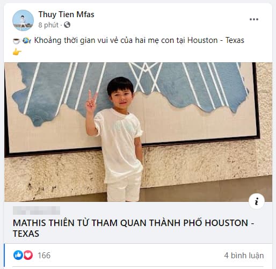Image resolution: width=276 pixels, height=269 pixels.
Task: Click the coffee cup emoji in post
Action: click(16, 41)
